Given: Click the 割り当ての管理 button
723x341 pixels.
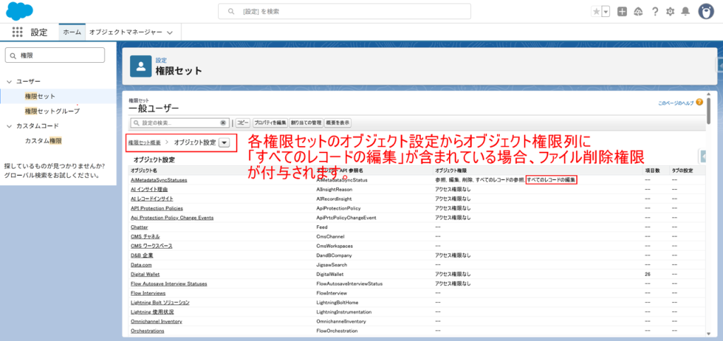Looking at the screenshot, I should coord(306,123).
